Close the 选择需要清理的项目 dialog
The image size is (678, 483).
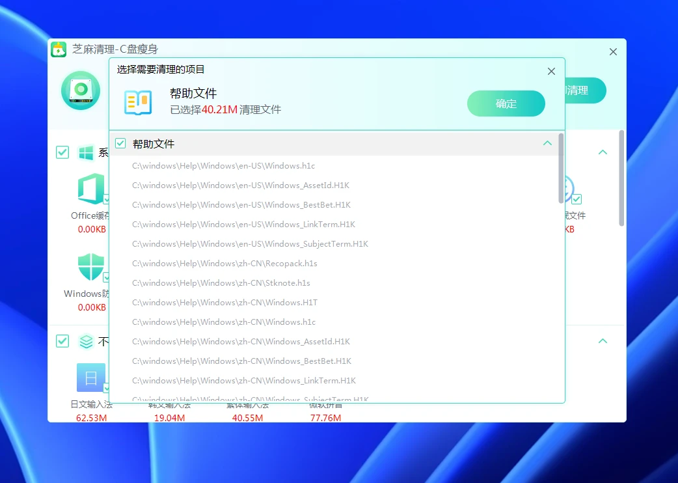pyautogui.click(x=551, y=72)
